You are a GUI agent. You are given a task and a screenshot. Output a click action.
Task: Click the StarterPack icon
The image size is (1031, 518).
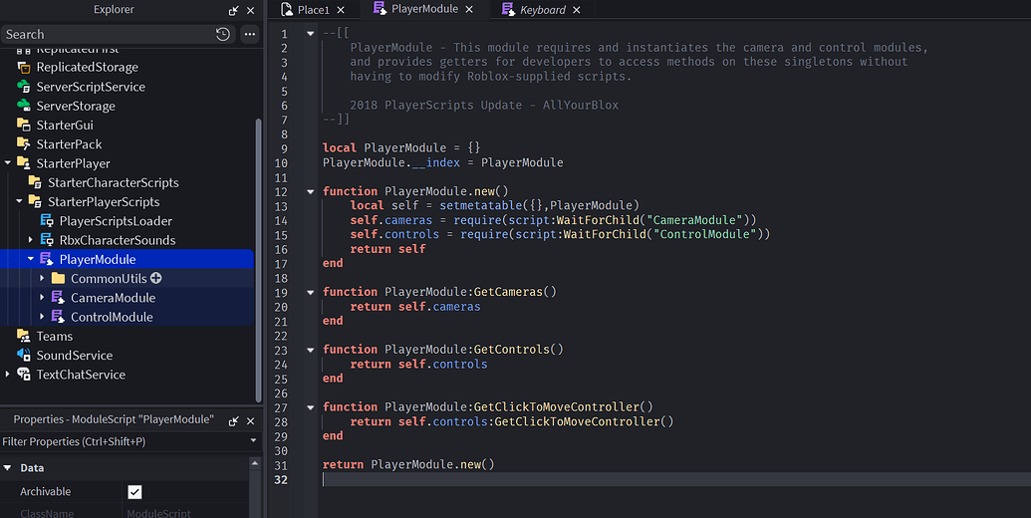24,144
